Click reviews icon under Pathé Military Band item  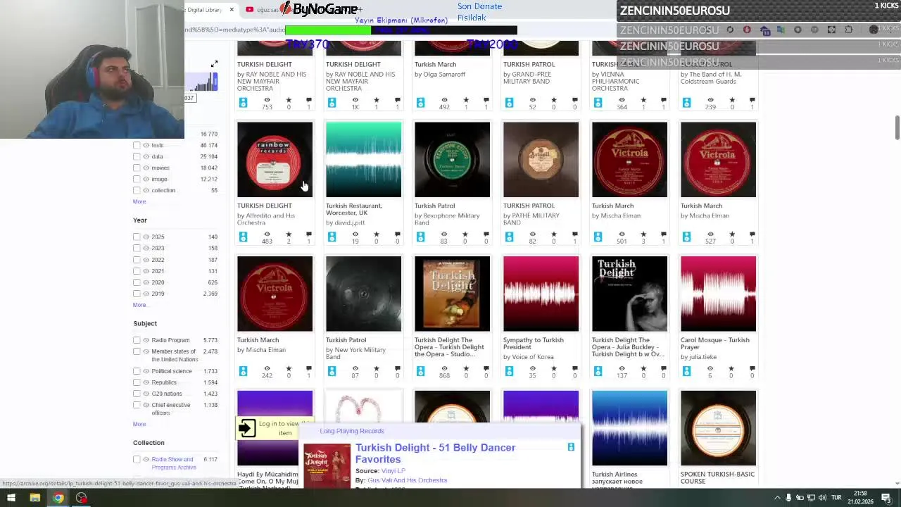(574, 234)
